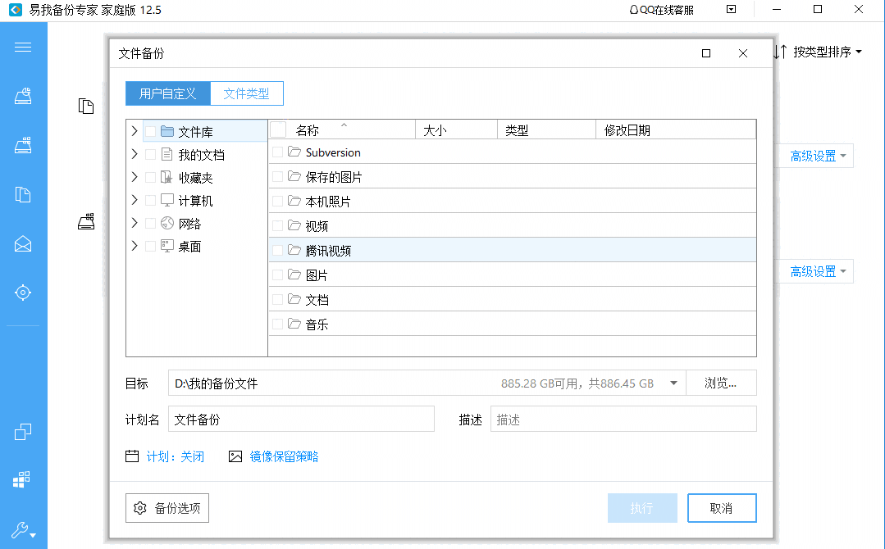
Task: Check the 我的文档 checkbox
Action: click(x=150, y=153)
